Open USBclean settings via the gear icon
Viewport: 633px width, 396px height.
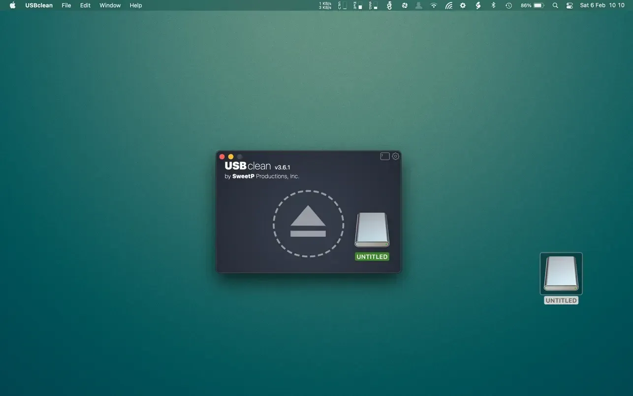[395, 156]
